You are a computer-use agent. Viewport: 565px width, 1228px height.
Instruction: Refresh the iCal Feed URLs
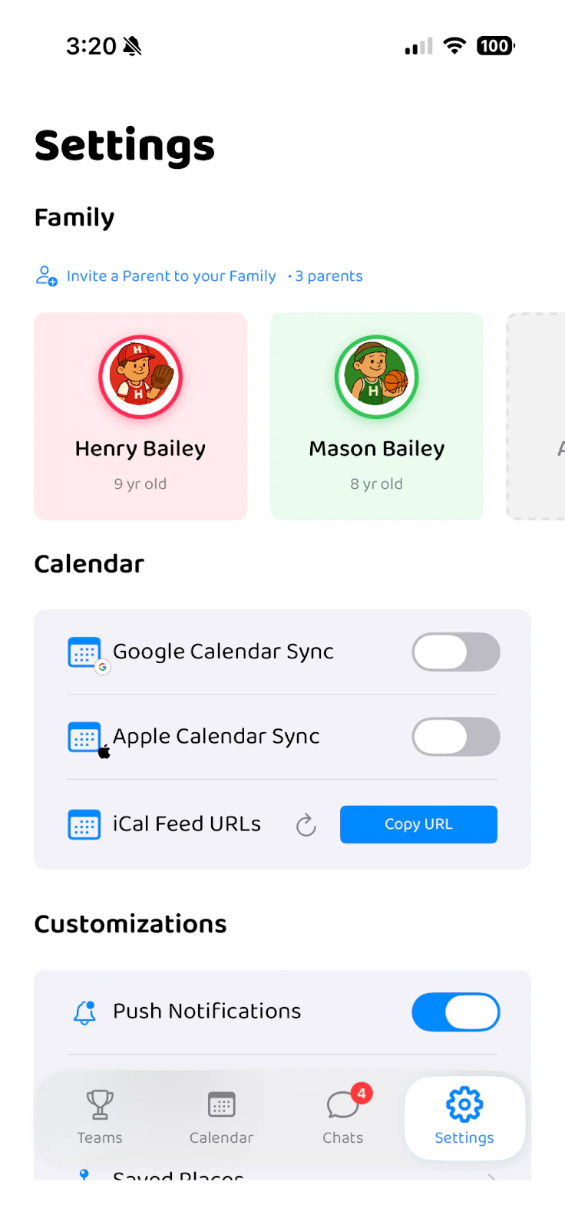point(306,824)
